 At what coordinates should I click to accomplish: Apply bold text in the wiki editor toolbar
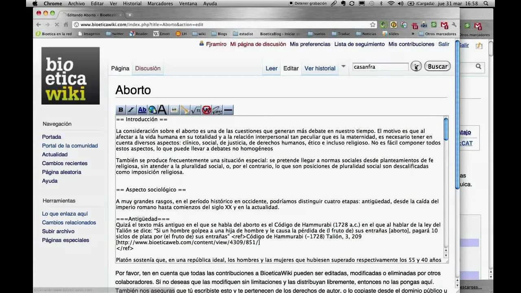click(x=120, y=110)
